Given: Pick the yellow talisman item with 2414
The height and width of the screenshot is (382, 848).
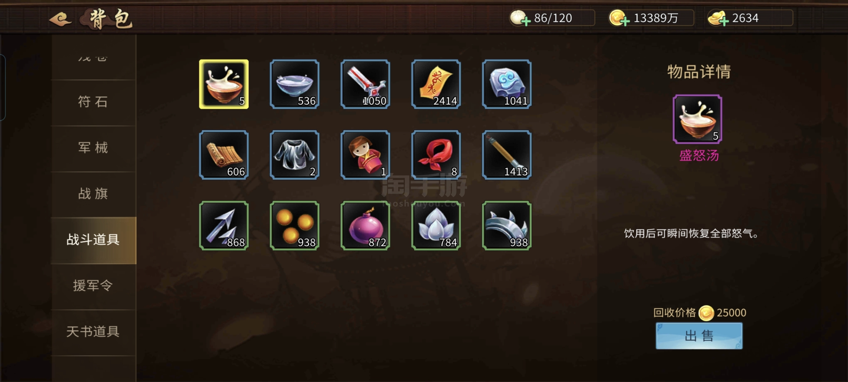Looking at the screenshot, I should [436, 84].
